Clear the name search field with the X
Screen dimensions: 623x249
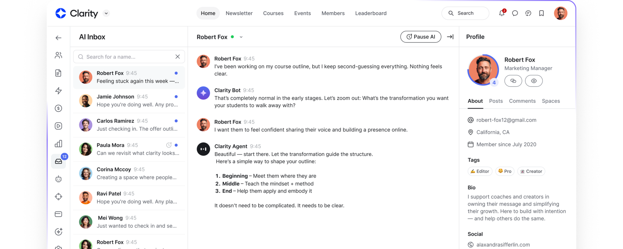[x=178, y=57]
